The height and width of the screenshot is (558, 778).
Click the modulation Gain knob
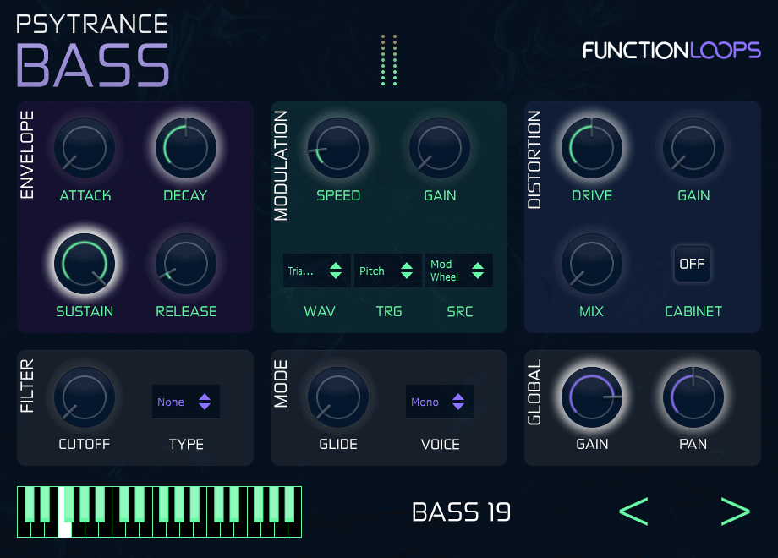pyautogui.click(x=439, y=148)
